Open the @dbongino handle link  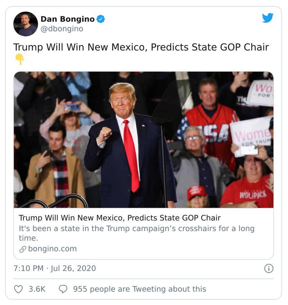[x=62, y=29]
